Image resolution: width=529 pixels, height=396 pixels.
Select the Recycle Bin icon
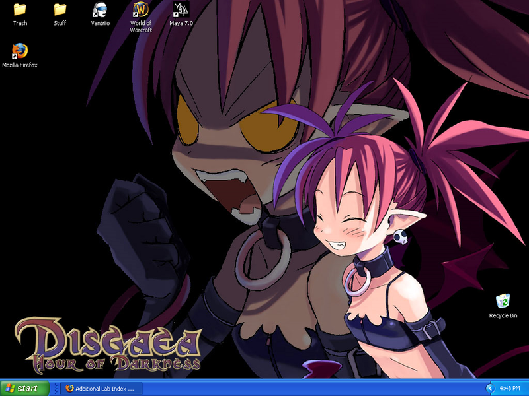503,301
